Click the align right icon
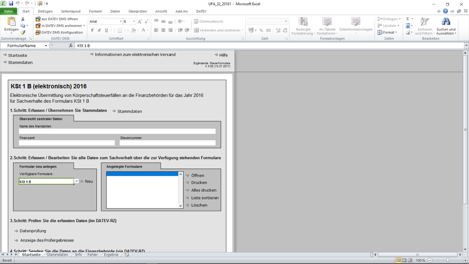This screenshot has width=469, height=264. point(170,30)
